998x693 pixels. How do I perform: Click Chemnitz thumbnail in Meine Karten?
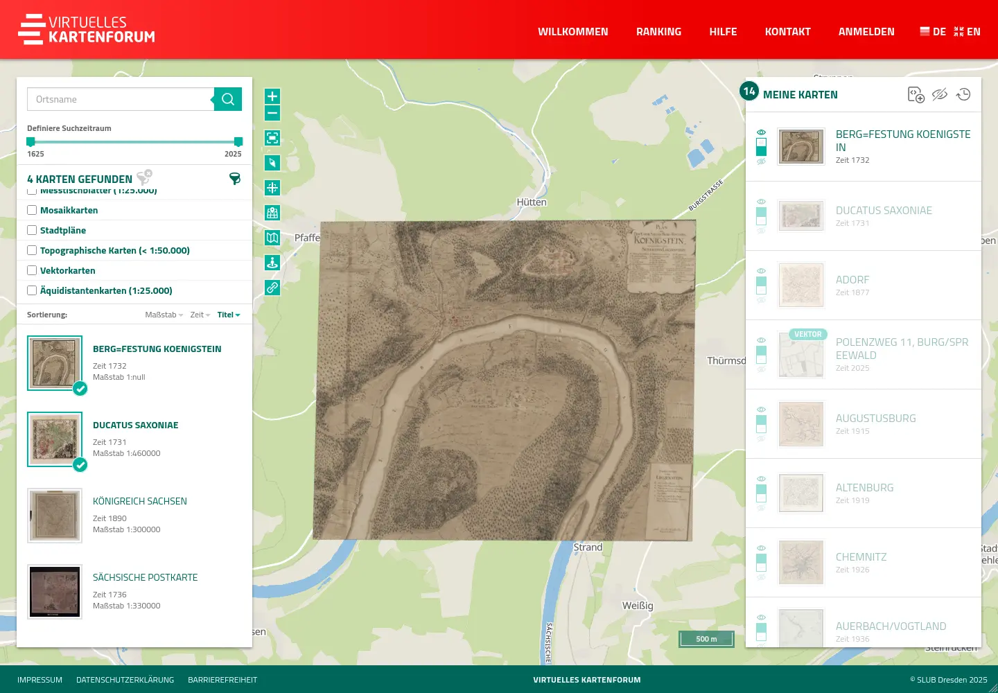[x=801, y=562]
